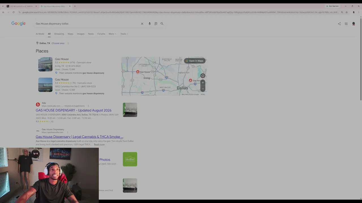Click the Terms link under the map
The width and height of the screenshot is (362, 203).
(203, 94)
